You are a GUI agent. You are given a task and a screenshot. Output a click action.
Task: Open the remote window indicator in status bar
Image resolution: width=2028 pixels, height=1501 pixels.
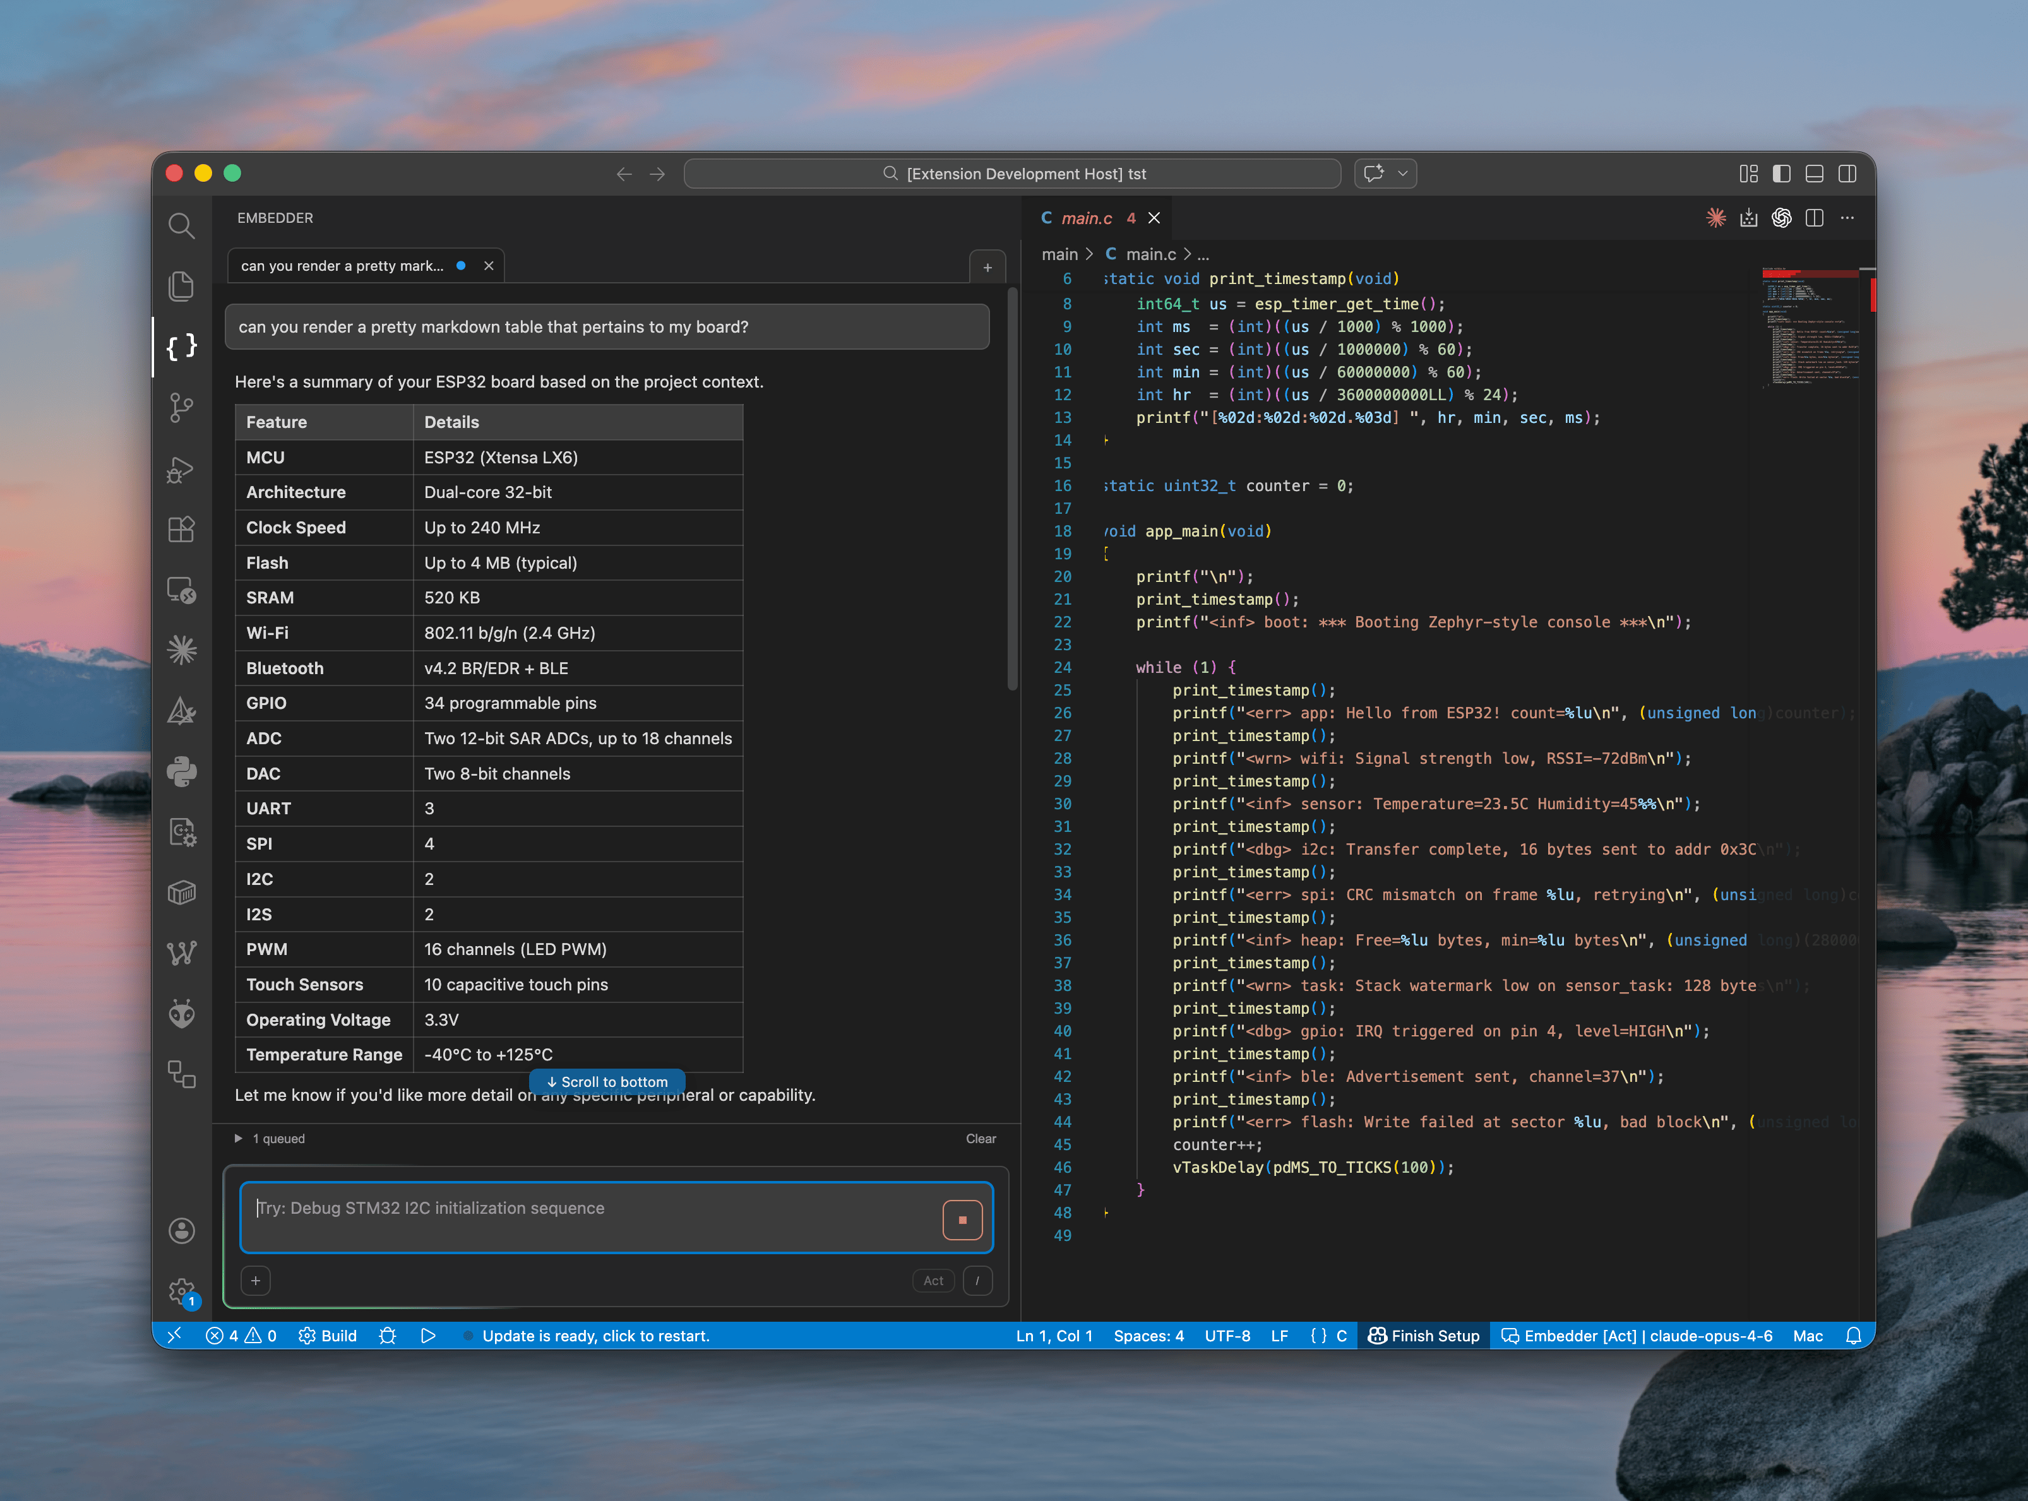click(x=174, y=1335)
